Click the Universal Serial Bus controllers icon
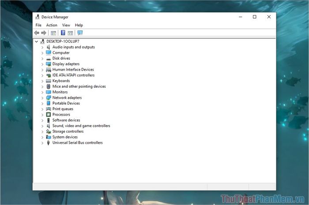Viewport: 309px width, 205px height. (48, 143)
